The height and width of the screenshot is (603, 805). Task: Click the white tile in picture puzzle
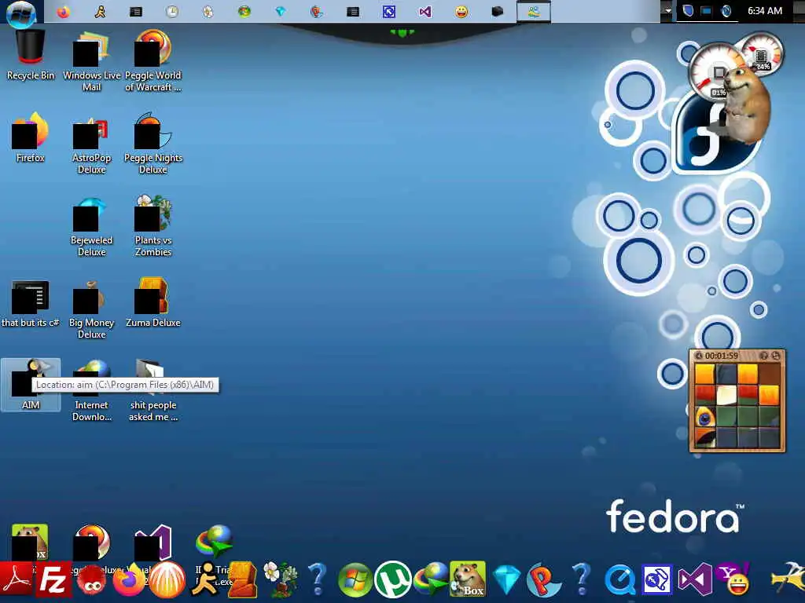tap(726, 396)
